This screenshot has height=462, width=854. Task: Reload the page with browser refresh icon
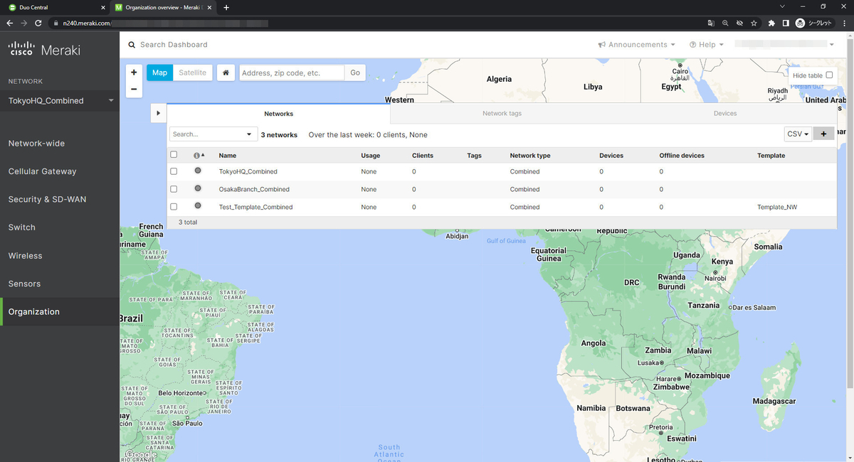38,23
